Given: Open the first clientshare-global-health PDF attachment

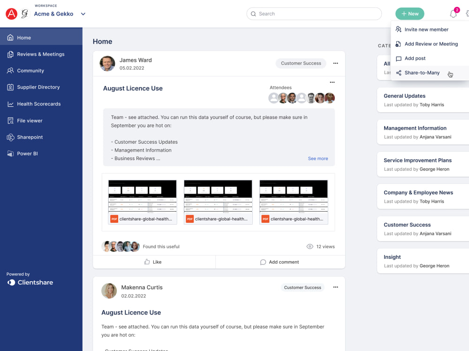Looking at the screenshot, I should tap(143, 202).
